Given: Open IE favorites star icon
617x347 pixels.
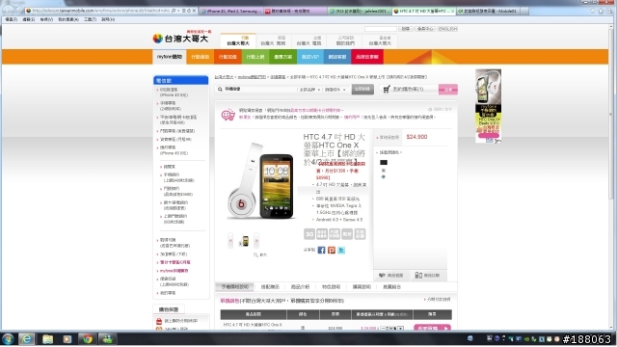Looking at the screenshot, I should coord(601,11).
